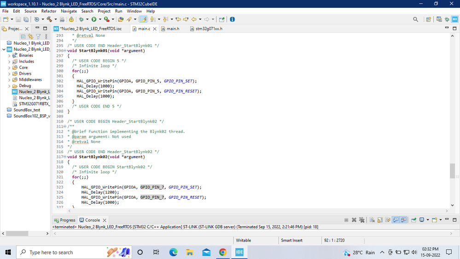Open the dropdown arrow next to New
460x259 pixels.
coord(12,19)
